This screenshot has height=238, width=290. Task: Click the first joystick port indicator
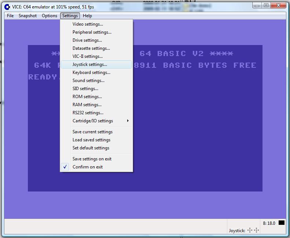click(x=250, y=230)
